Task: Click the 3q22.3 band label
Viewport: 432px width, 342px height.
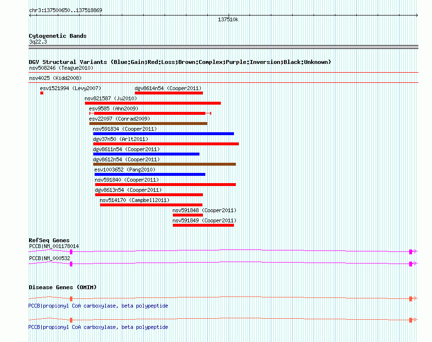Action: 38,42
